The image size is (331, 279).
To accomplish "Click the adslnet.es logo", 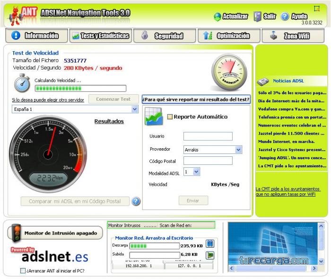I will pos(55,257).
